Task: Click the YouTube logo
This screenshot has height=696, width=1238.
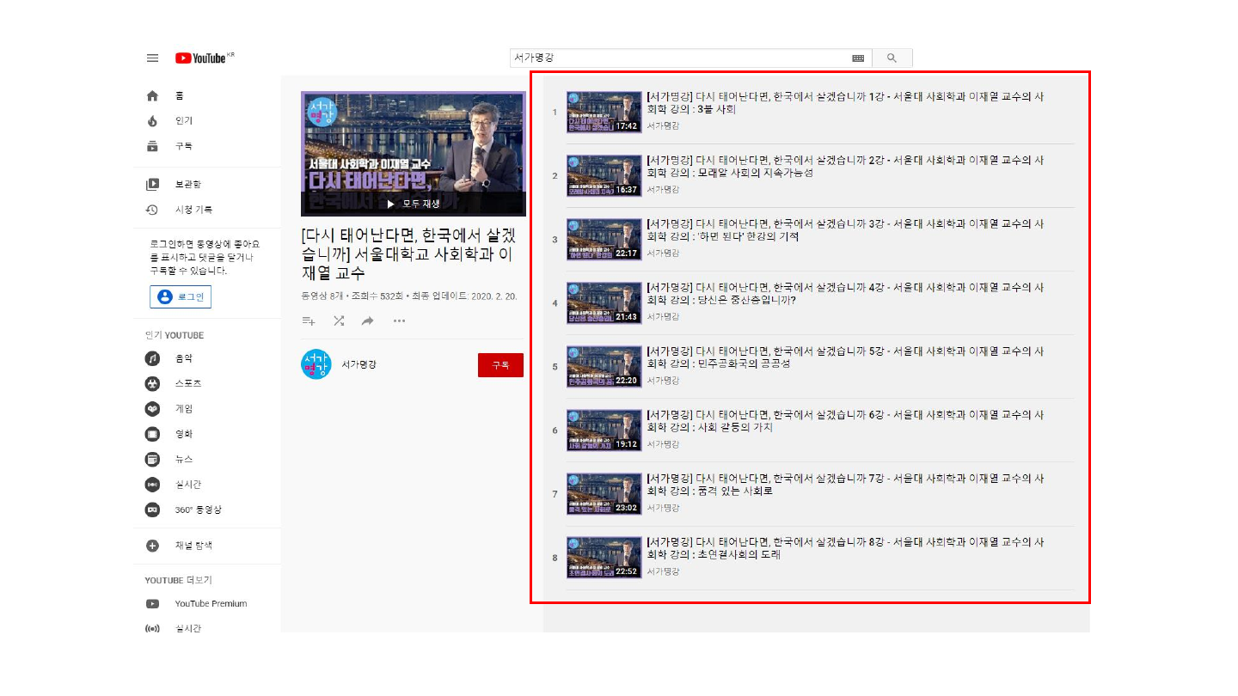Action: pyautogui.click(x=201, y=58)
